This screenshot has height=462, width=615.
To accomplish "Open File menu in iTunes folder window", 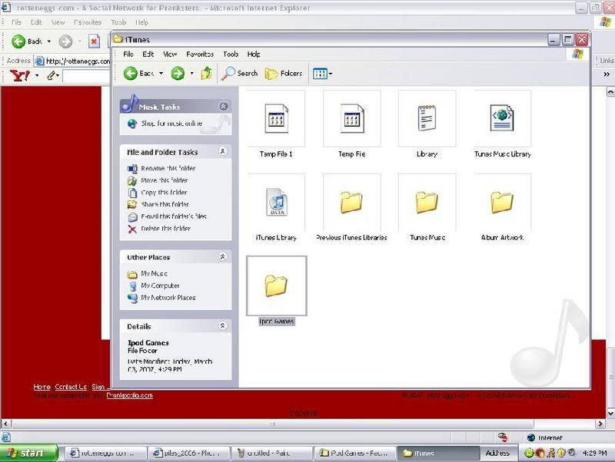I will coord(128,54).
